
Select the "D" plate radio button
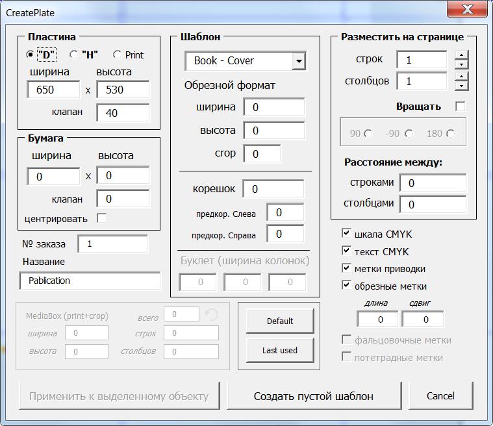tap(30, 55)
